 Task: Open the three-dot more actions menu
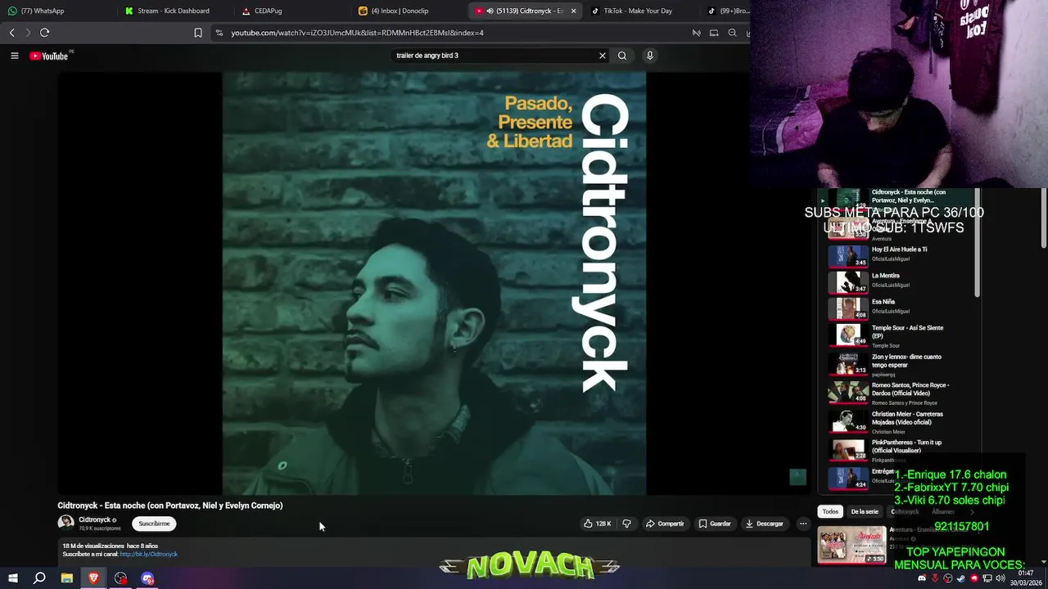pyautogui.click(x=803, y=524)
